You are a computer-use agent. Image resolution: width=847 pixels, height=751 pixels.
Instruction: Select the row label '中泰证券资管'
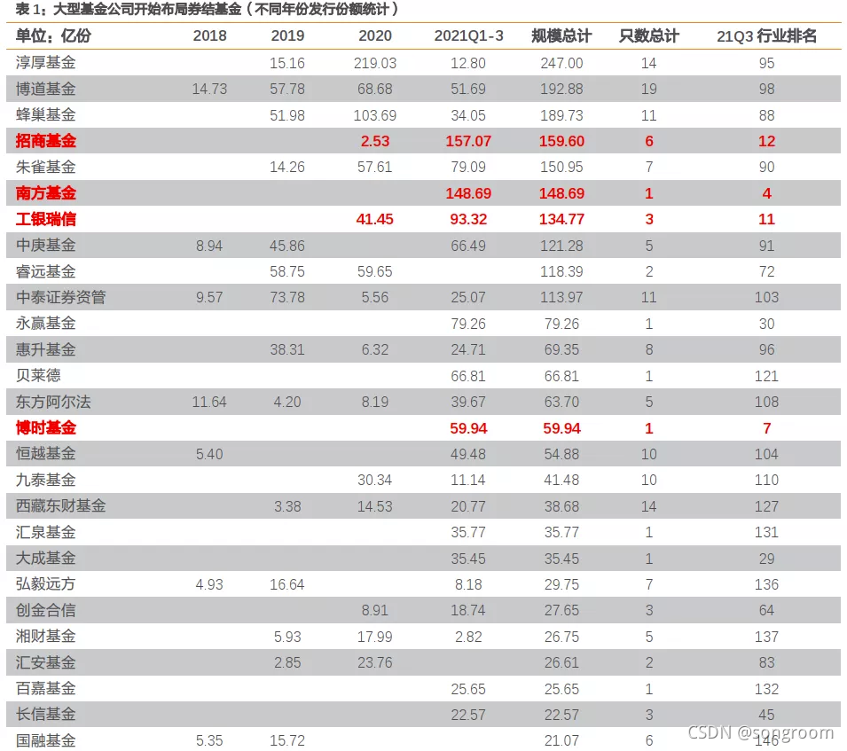click(x=60, y=297)
